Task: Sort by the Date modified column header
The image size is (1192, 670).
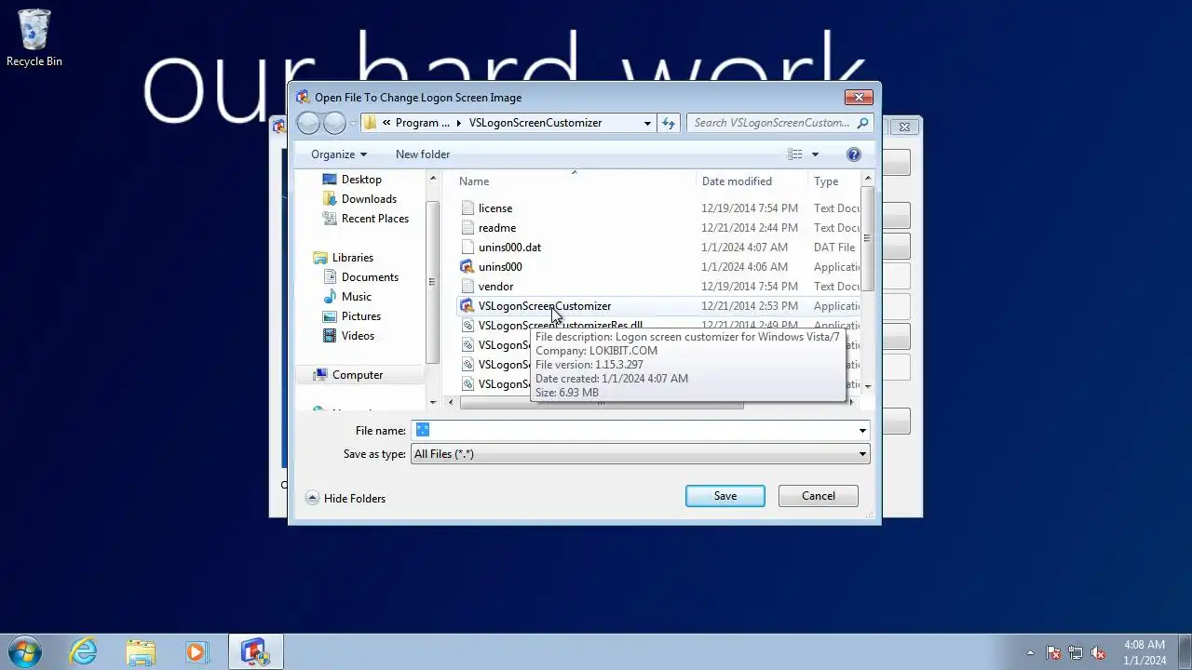Action: (751, 181)
